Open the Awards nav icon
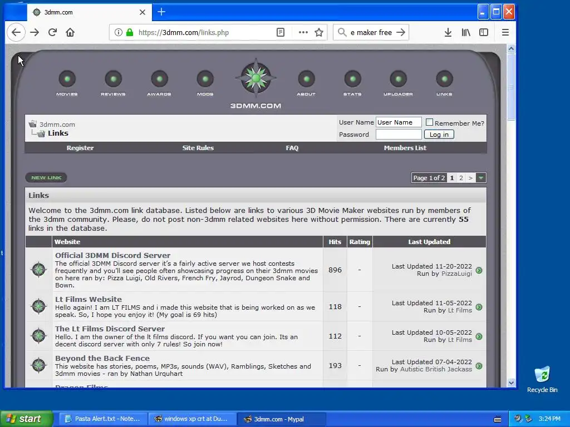 click(159, 79)
